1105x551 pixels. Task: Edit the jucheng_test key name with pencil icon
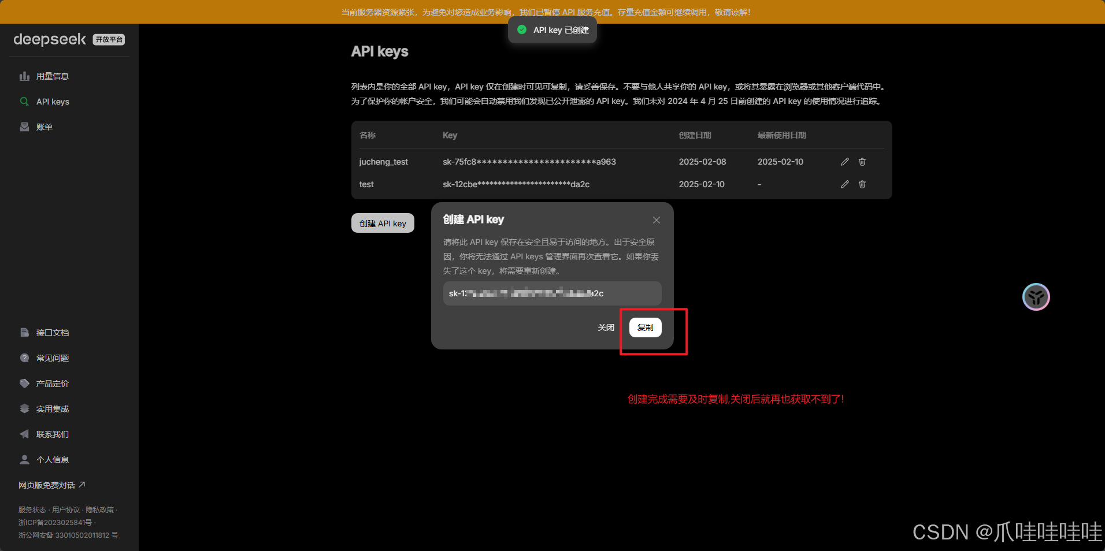pos(845,162)
